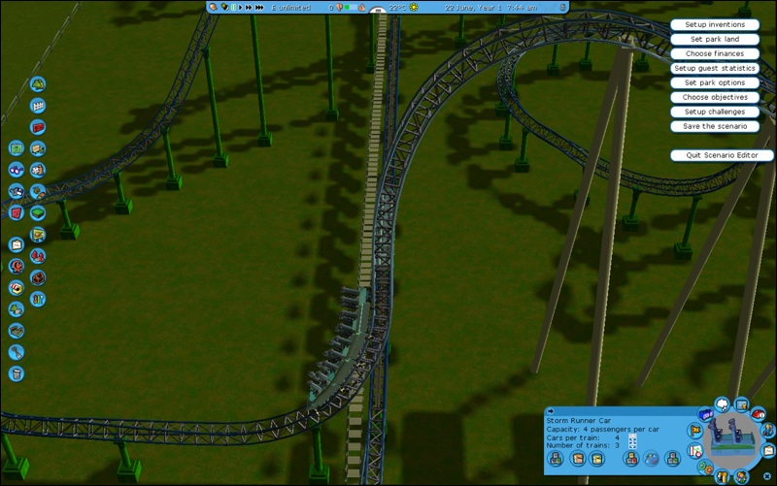Open the blue train car tab icon
777x486 pixels.
click(705, 414)
